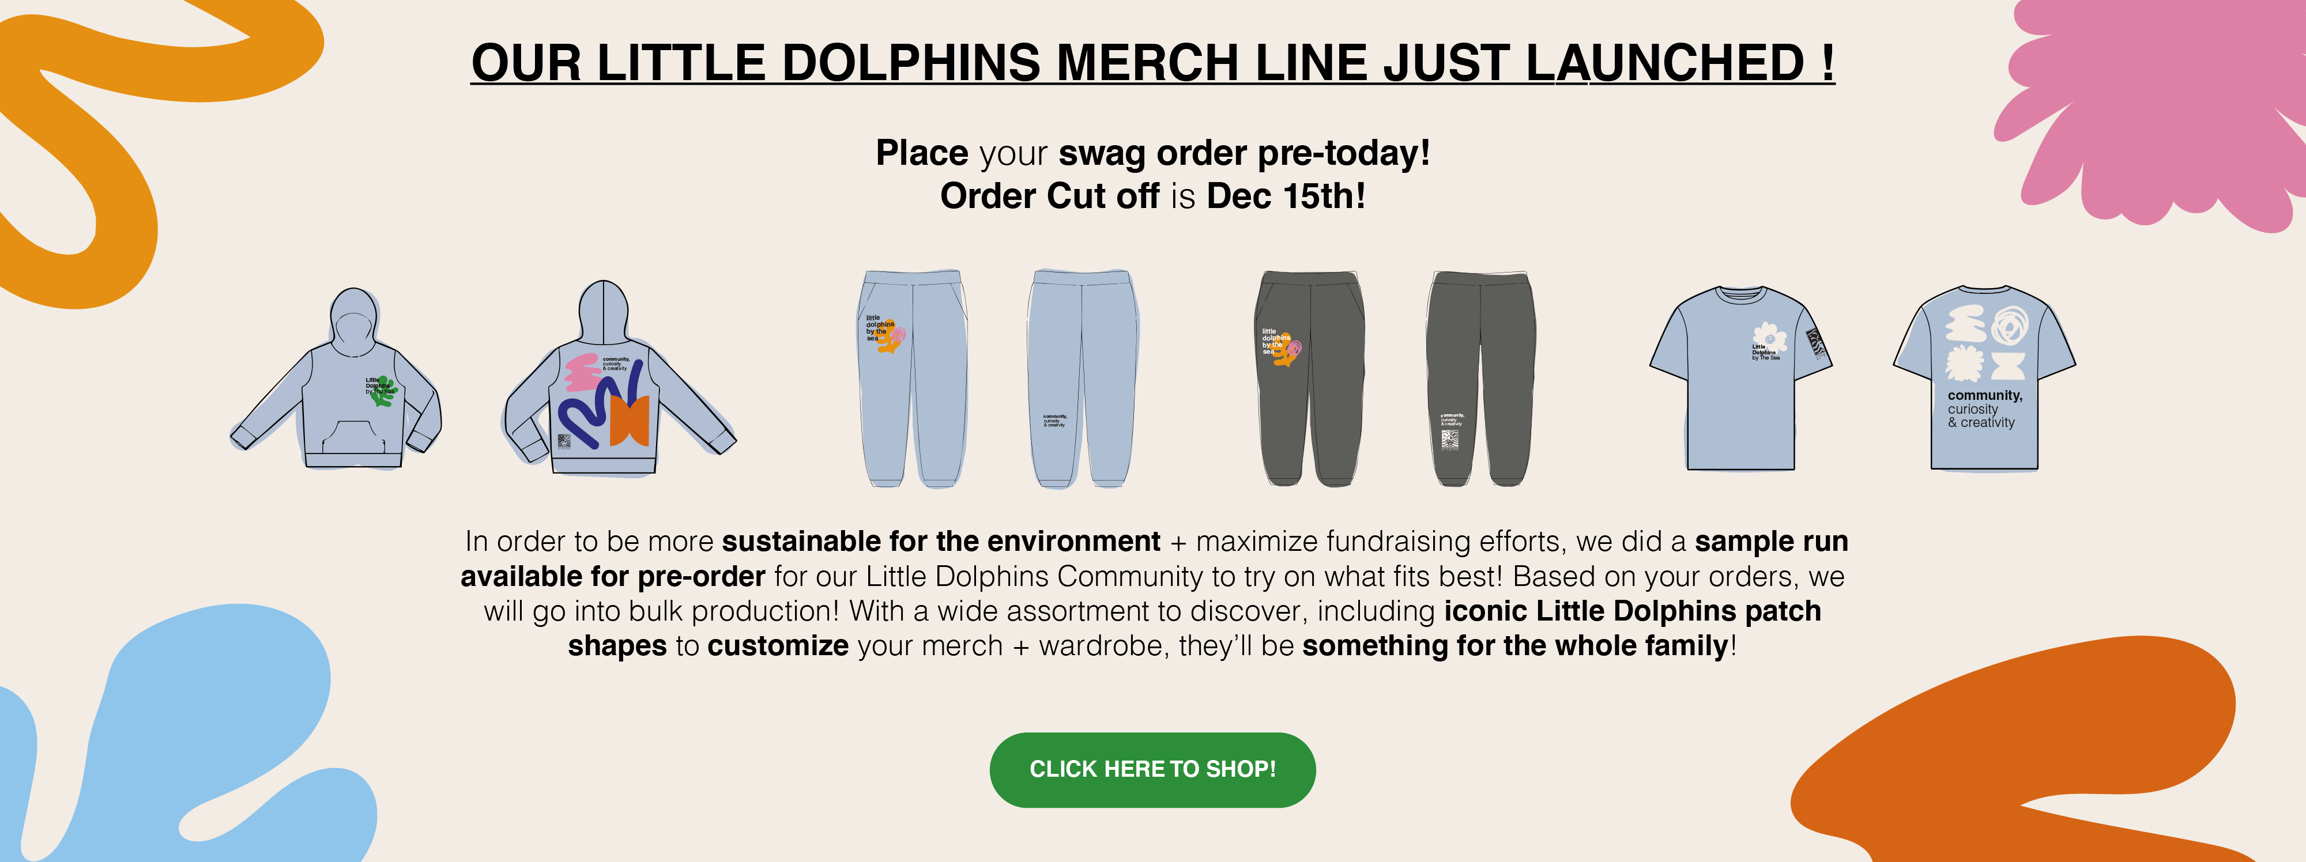This screenshot has height=862, width=2306.
Task: Select the blue hoodie back with colorful shapes
Action: click(620, 378)
